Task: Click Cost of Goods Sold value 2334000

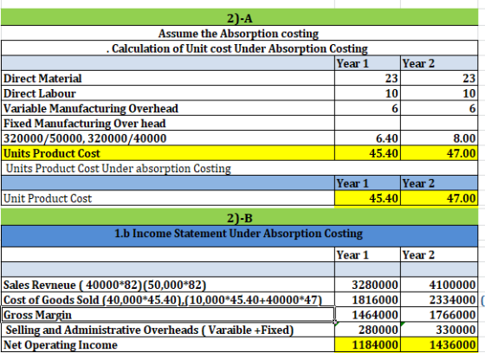Action: [439, 299]
